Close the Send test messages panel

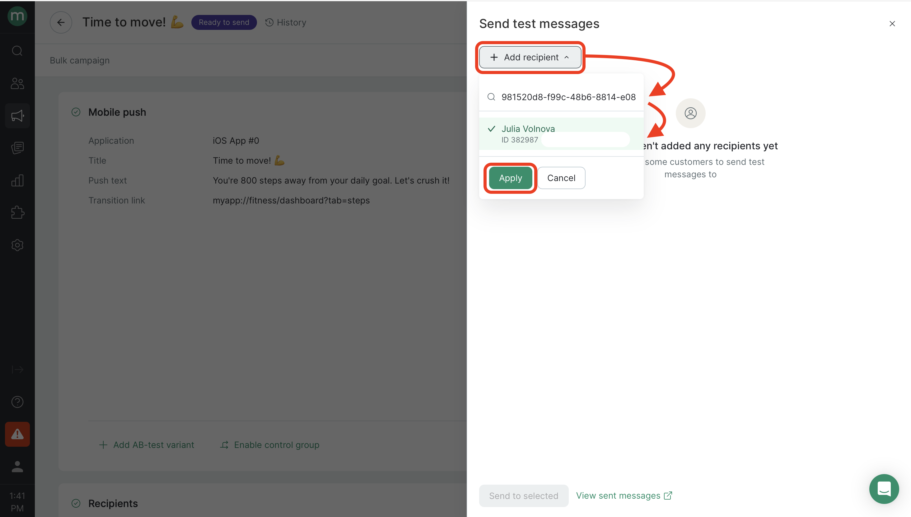(x=892, y=24)
